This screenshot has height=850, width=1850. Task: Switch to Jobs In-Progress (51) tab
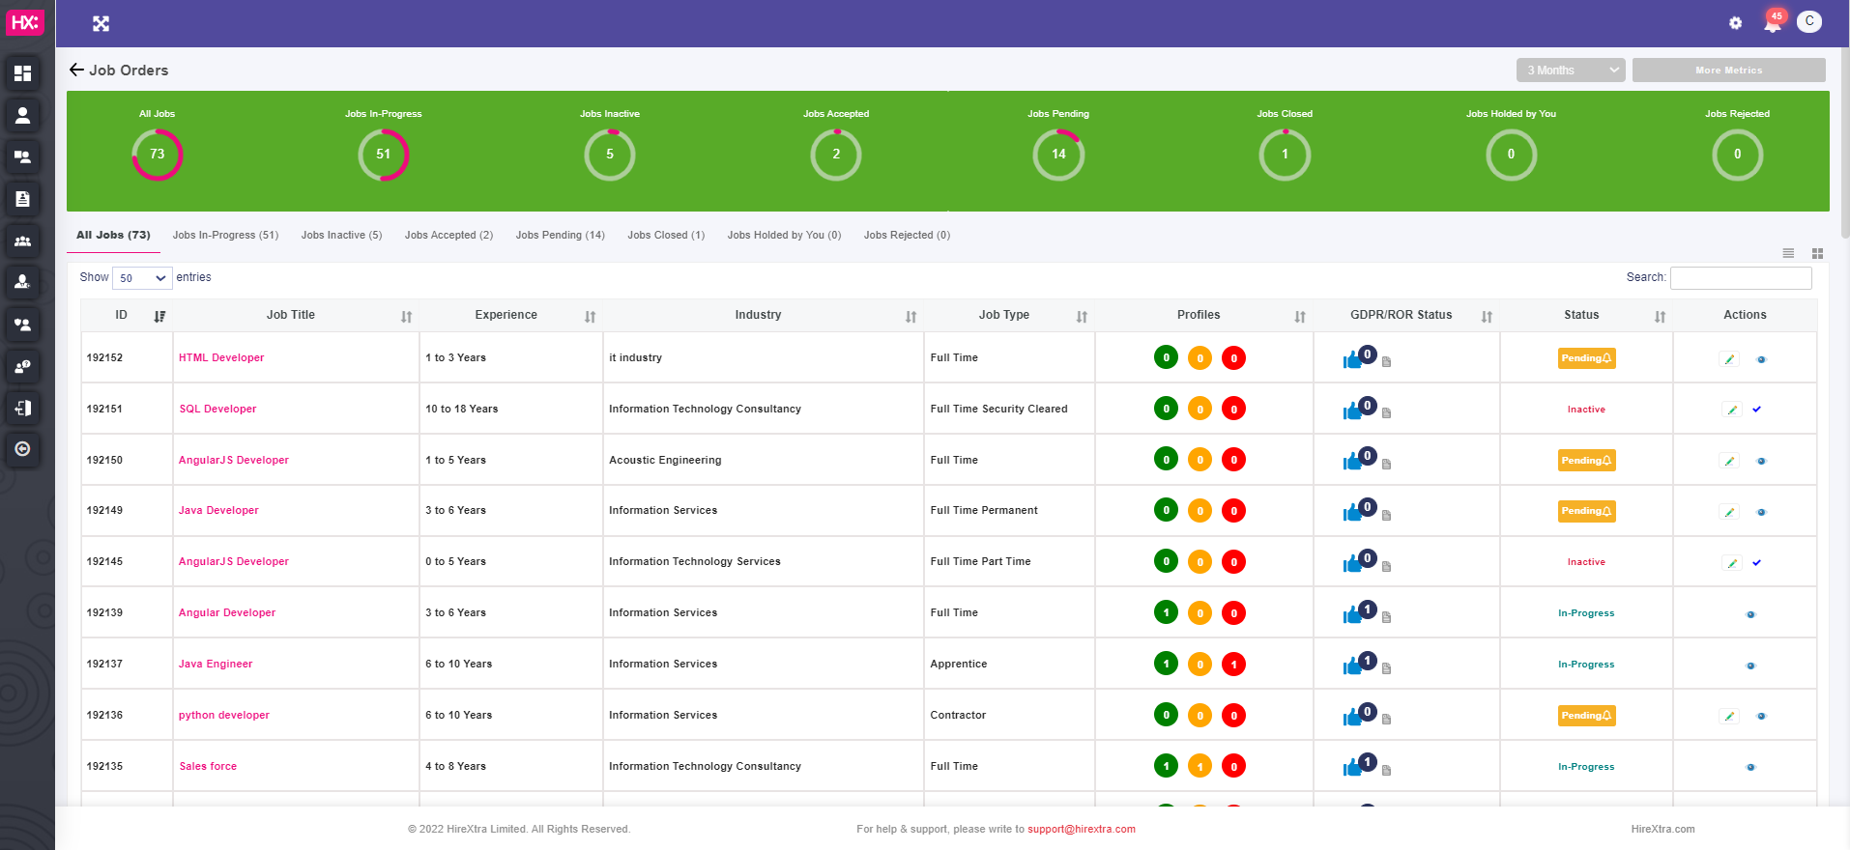tap(225, 235)
